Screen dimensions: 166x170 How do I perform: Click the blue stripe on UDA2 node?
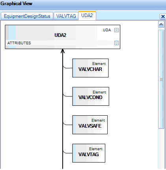tap(12, 37)
